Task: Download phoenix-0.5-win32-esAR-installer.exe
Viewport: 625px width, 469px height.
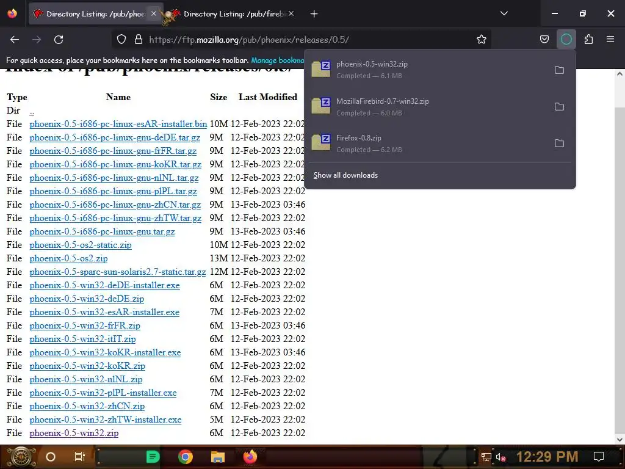Action: (x=104, y=312)
